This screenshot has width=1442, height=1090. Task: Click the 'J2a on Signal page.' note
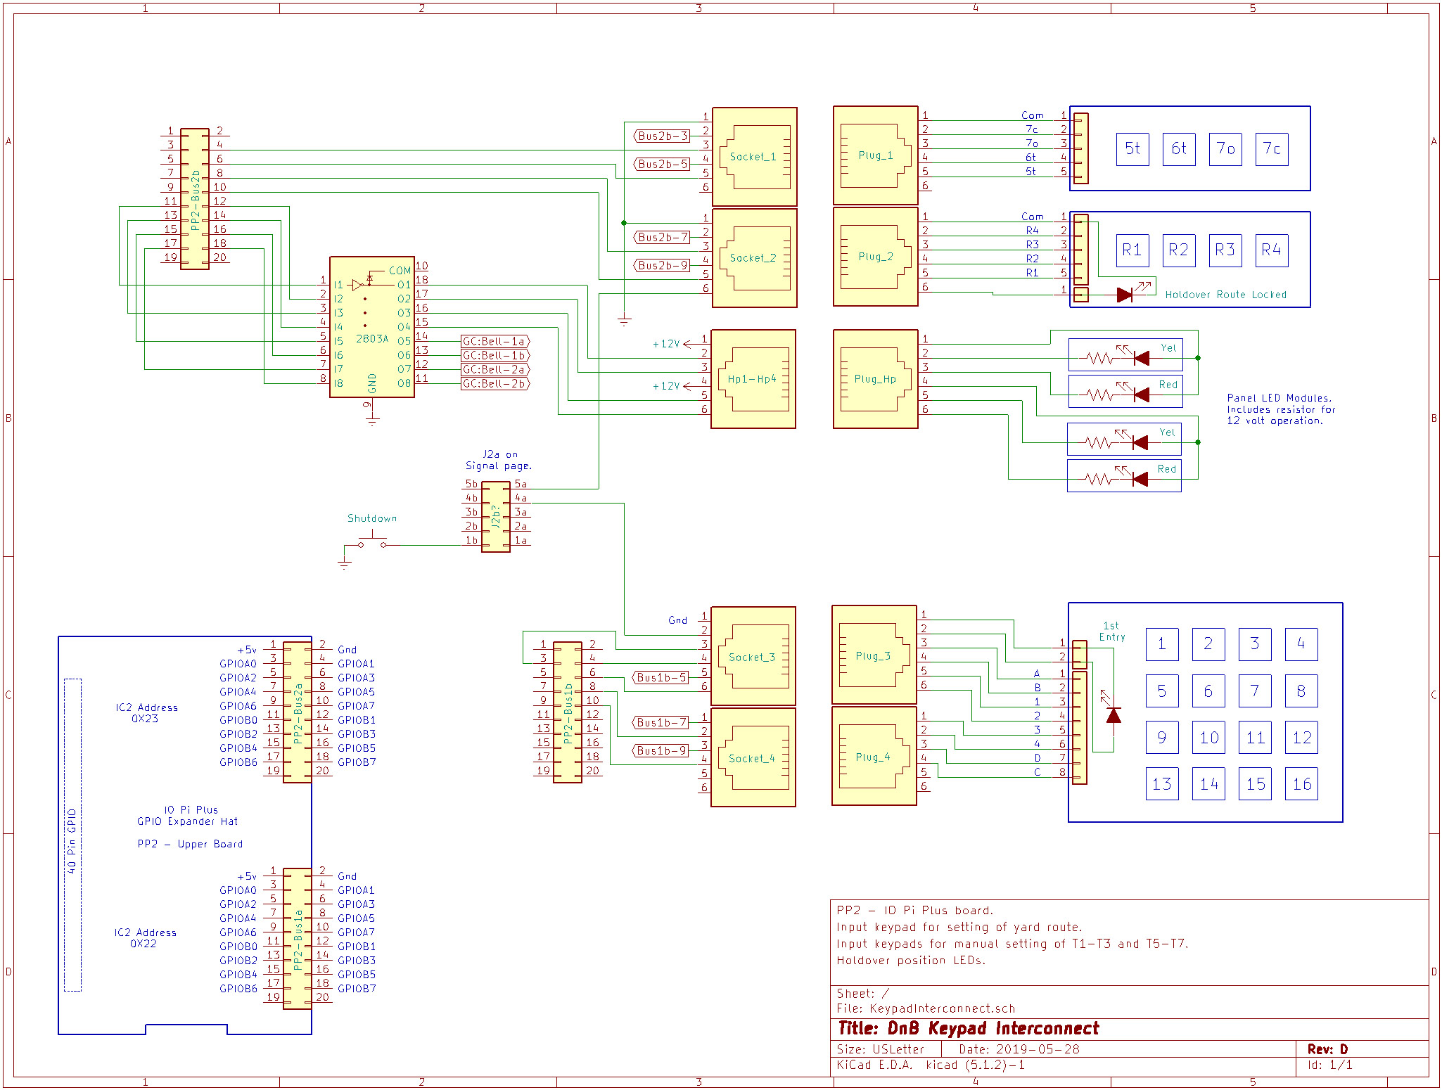(x=499, y=460)
